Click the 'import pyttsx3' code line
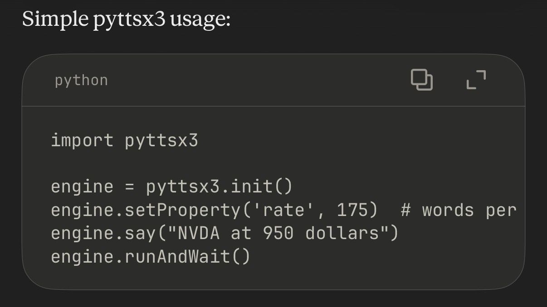 coord(124,141)
